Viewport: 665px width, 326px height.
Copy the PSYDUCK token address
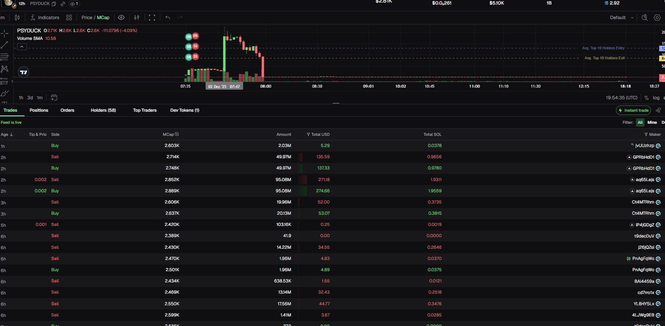coord(54,4)
